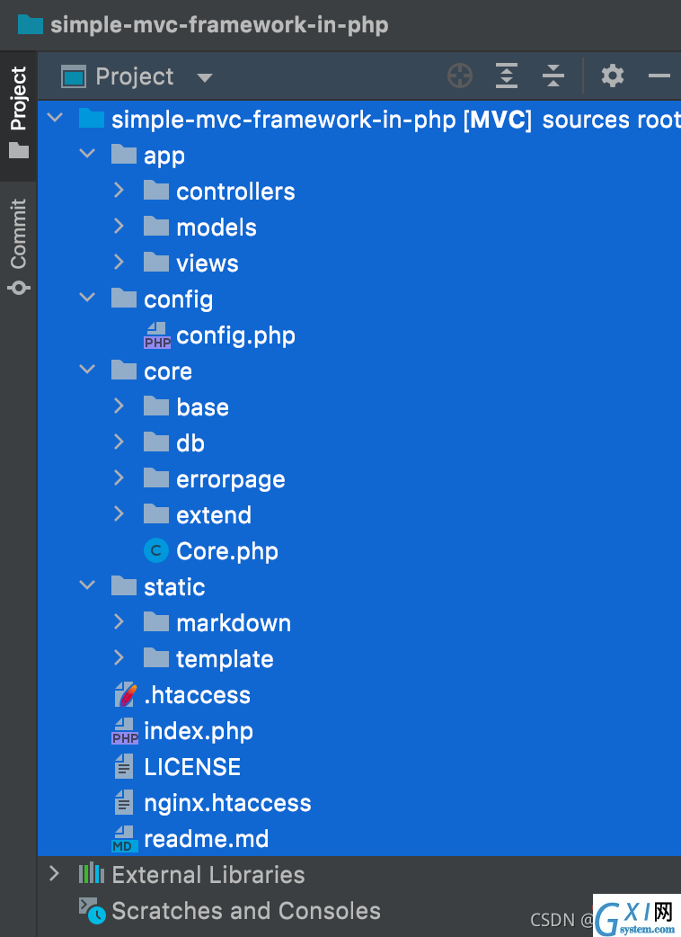Click the Collapse All toolbar icon
The height and width of the screenshot is (937, 681).
(553, 76)
